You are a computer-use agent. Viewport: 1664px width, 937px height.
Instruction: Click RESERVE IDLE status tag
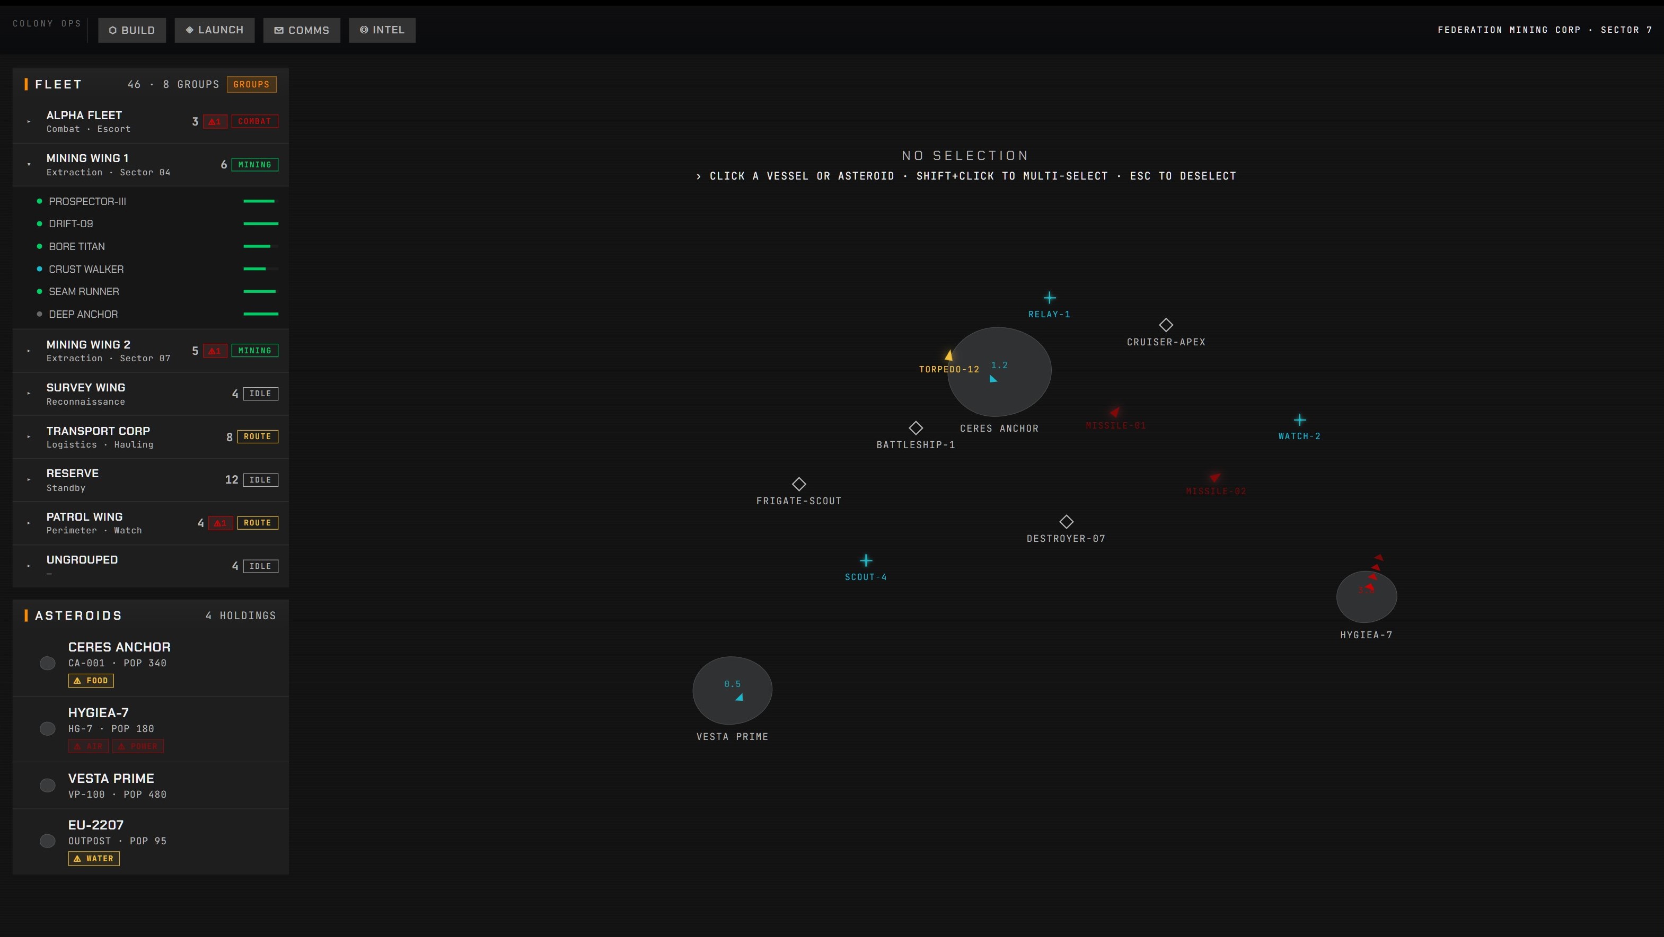point(260,480)
